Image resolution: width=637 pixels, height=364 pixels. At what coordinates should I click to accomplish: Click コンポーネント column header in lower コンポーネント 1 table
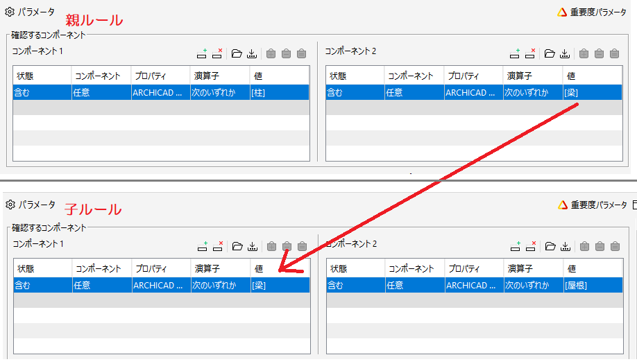pyautogui.click(x=102, y=268)
